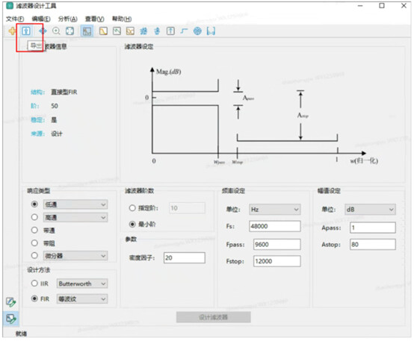Select the filter specification view icon
The image size is (414, 341).
click(87, 31)
